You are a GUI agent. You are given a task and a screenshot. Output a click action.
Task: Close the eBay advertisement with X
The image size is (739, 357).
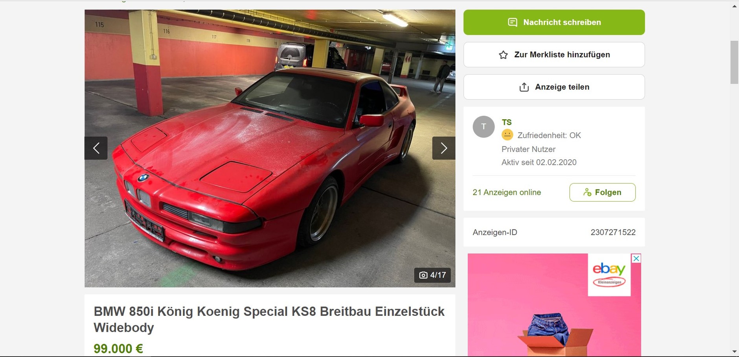pyautogui.click(x=636, y=259)
